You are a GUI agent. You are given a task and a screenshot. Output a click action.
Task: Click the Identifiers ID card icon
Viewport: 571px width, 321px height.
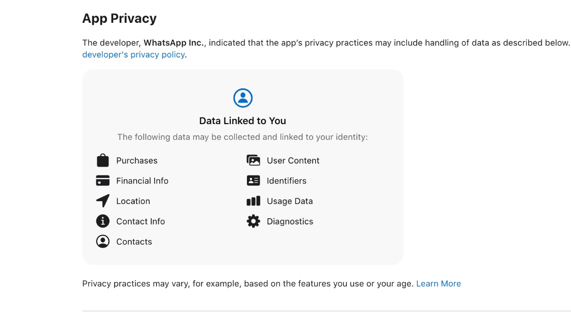pos(253,181)
